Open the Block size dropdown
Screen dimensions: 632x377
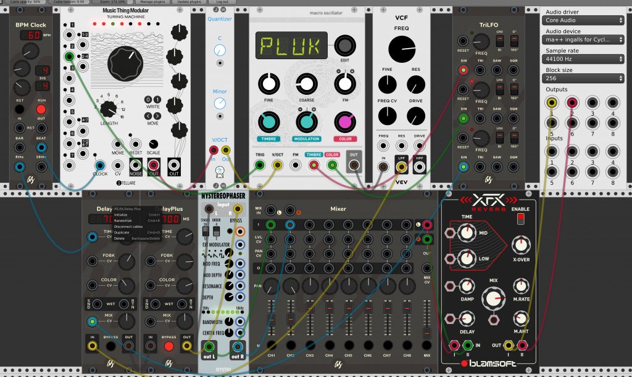tap(583, 78)
